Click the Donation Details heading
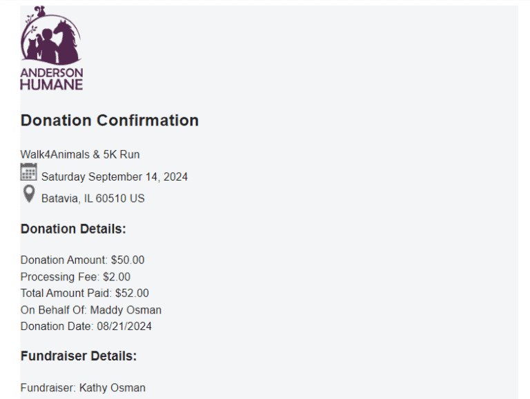 (x=73, y=229)
